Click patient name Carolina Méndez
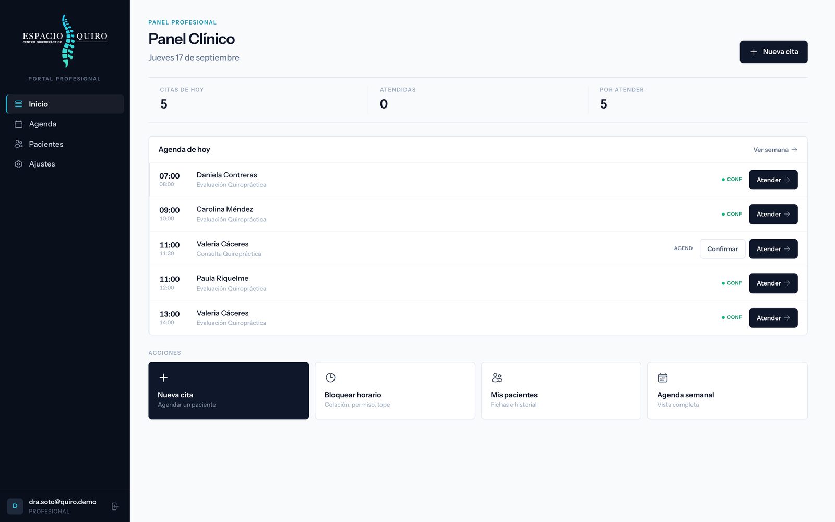This screenshot has height=522, width=835. coord(224,209)
